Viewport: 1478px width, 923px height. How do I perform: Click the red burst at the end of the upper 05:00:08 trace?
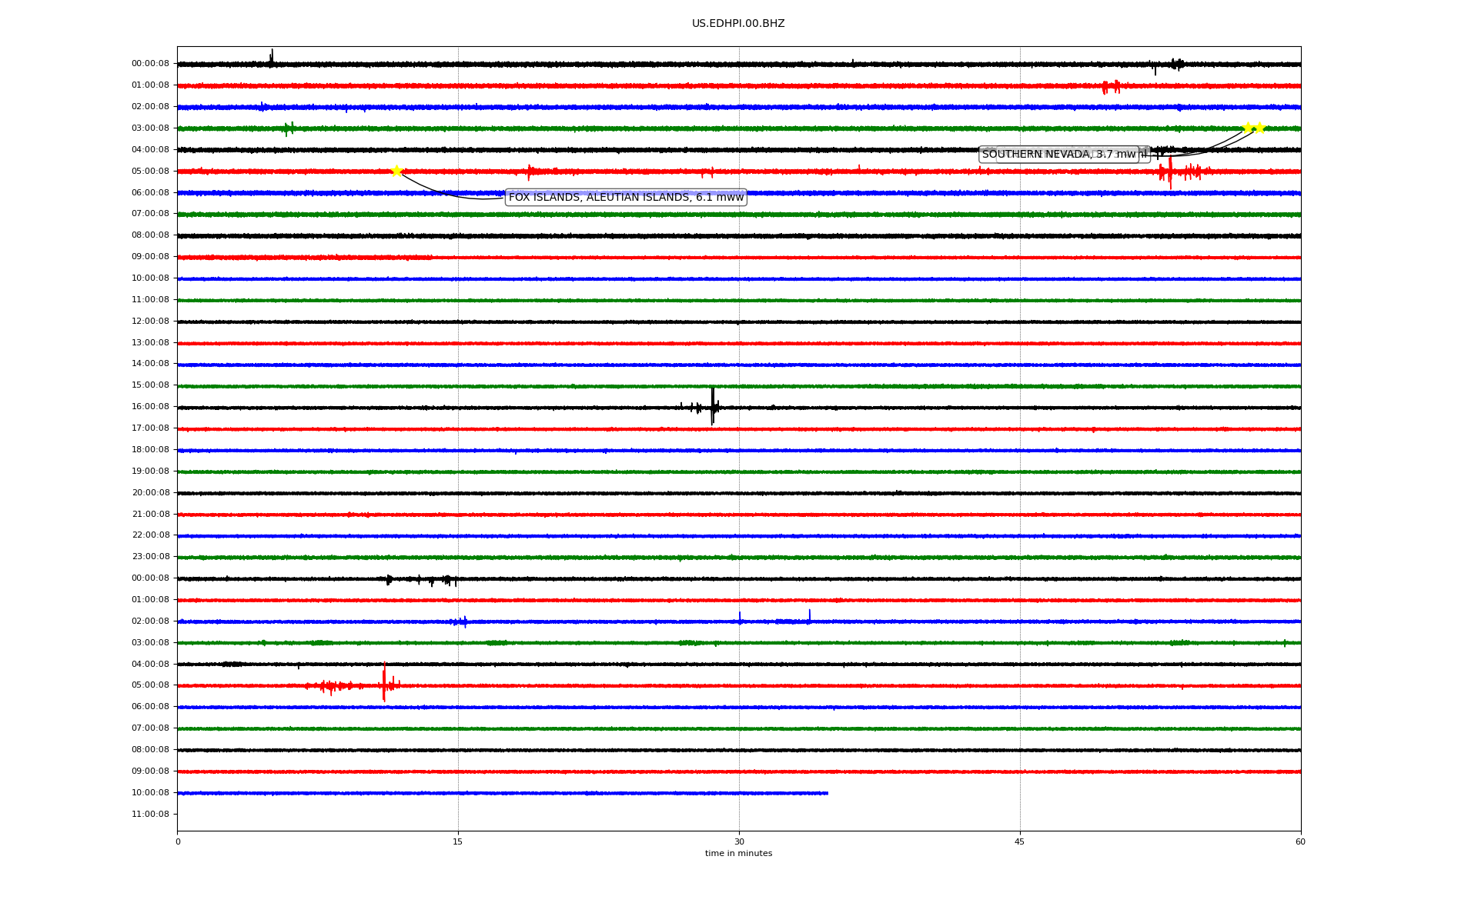click(x=1170, y=172)
